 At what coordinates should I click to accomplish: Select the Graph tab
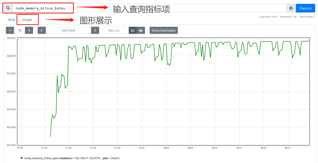tap(27, 20)
